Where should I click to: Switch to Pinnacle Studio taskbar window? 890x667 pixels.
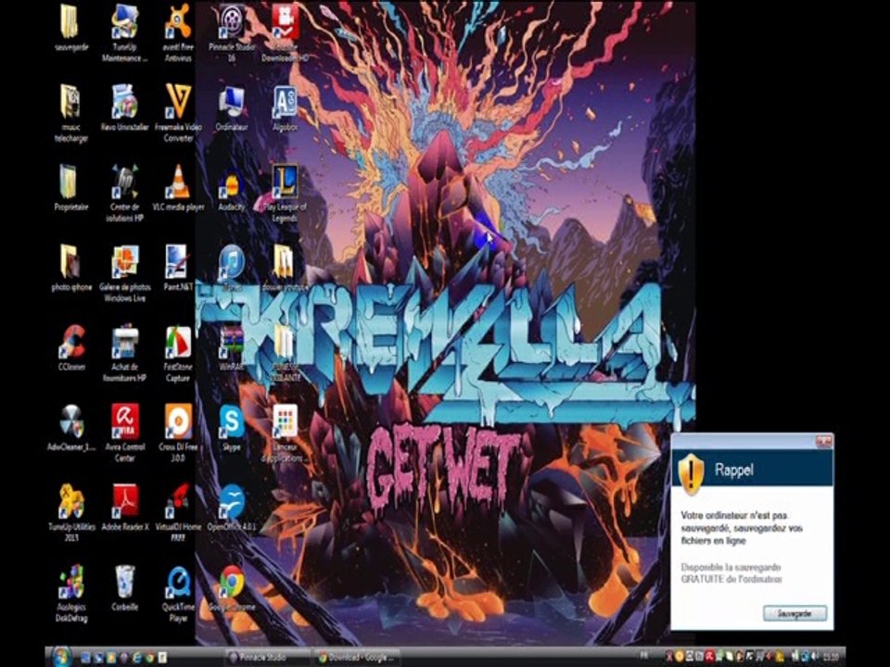pos(266,658)
